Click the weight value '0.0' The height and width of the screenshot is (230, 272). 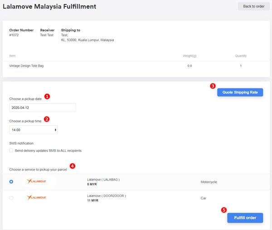(189, 66)
